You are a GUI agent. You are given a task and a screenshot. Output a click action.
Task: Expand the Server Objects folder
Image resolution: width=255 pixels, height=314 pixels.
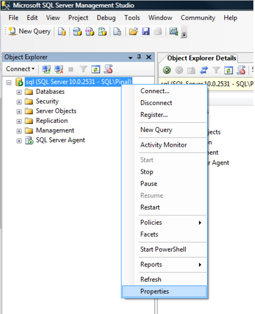pos(19,112)
